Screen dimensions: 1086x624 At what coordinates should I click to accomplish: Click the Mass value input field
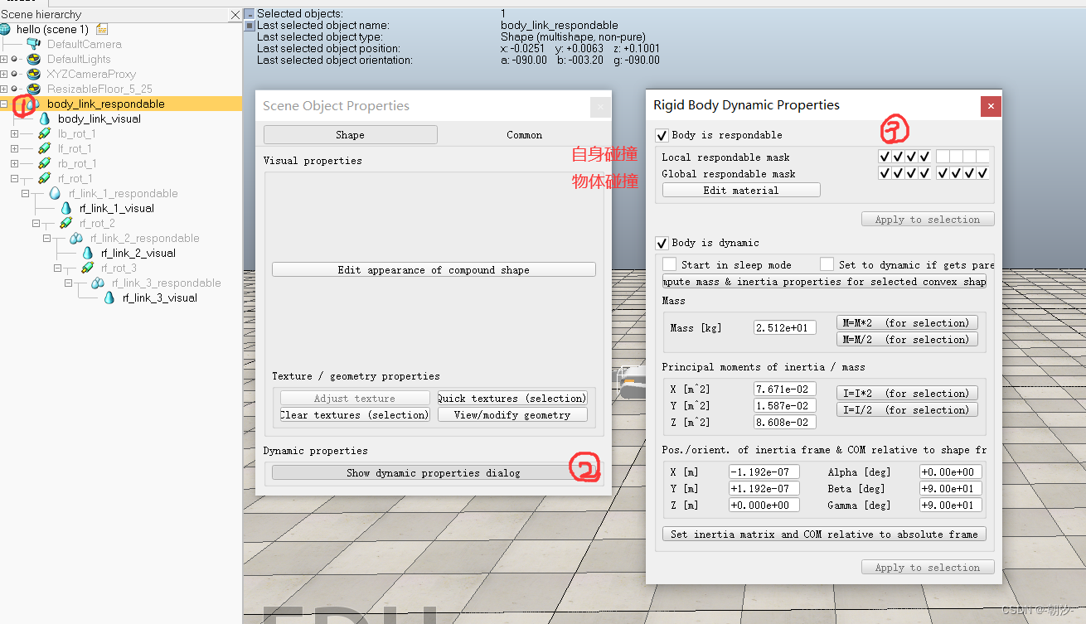tap(784, 327)
